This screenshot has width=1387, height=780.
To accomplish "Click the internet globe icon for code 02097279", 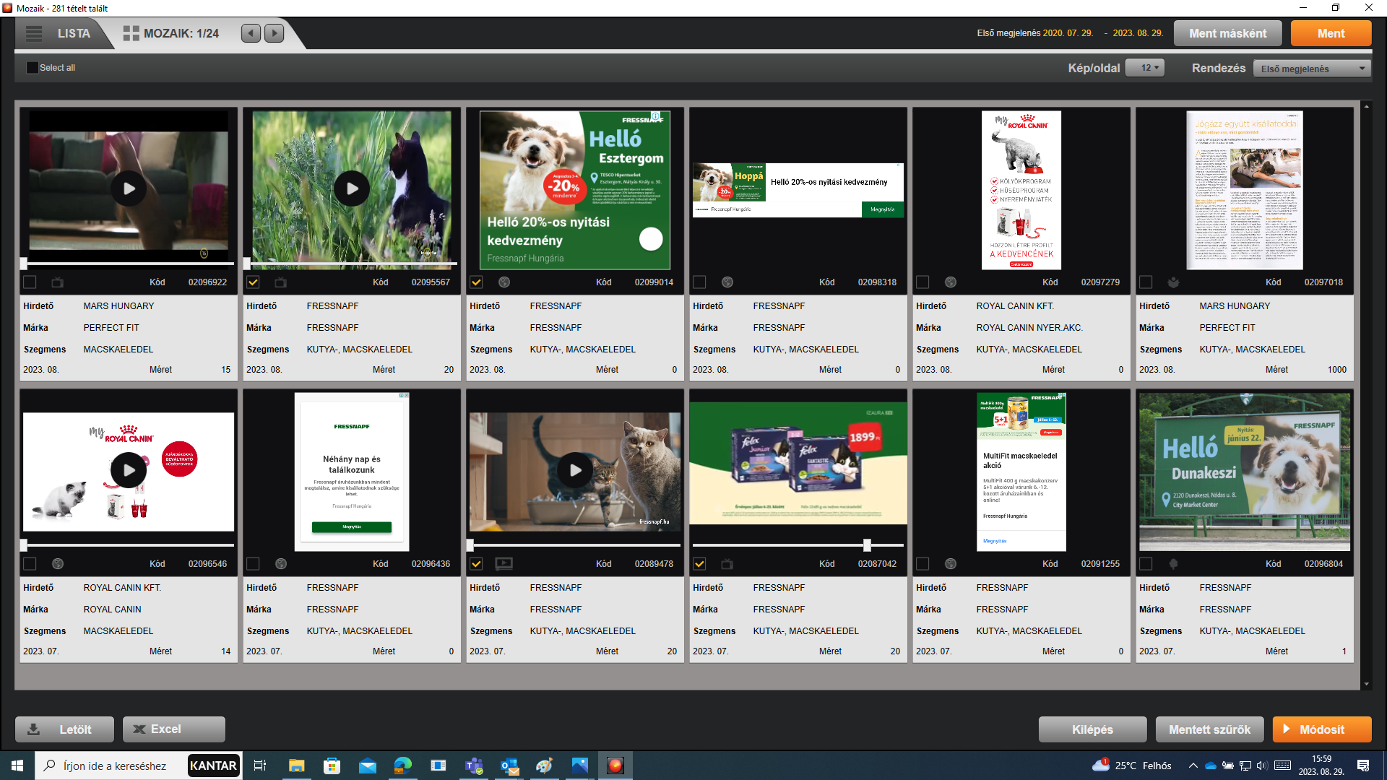I will click(x=951, y=282).
